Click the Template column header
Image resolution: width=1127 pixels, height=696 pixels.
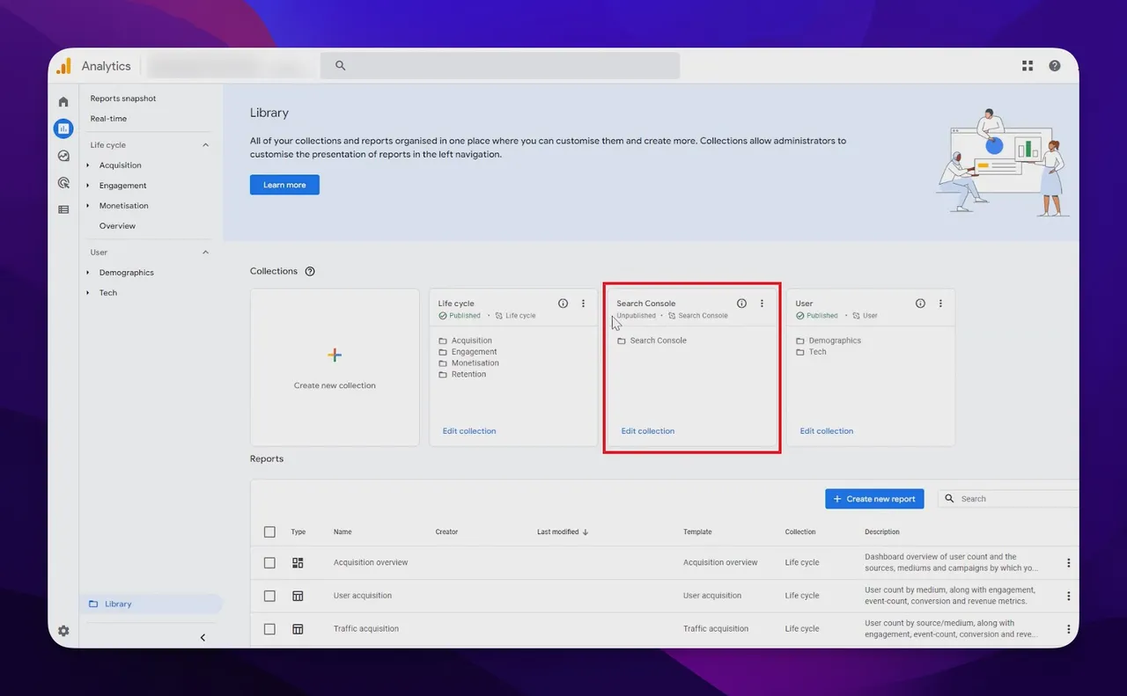pos(697,532)
